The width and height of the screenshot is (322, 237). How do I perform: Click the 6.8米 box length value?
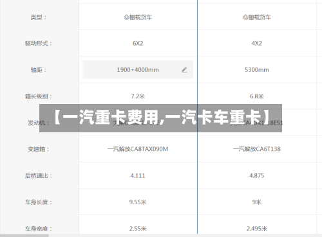click(257, 96)
